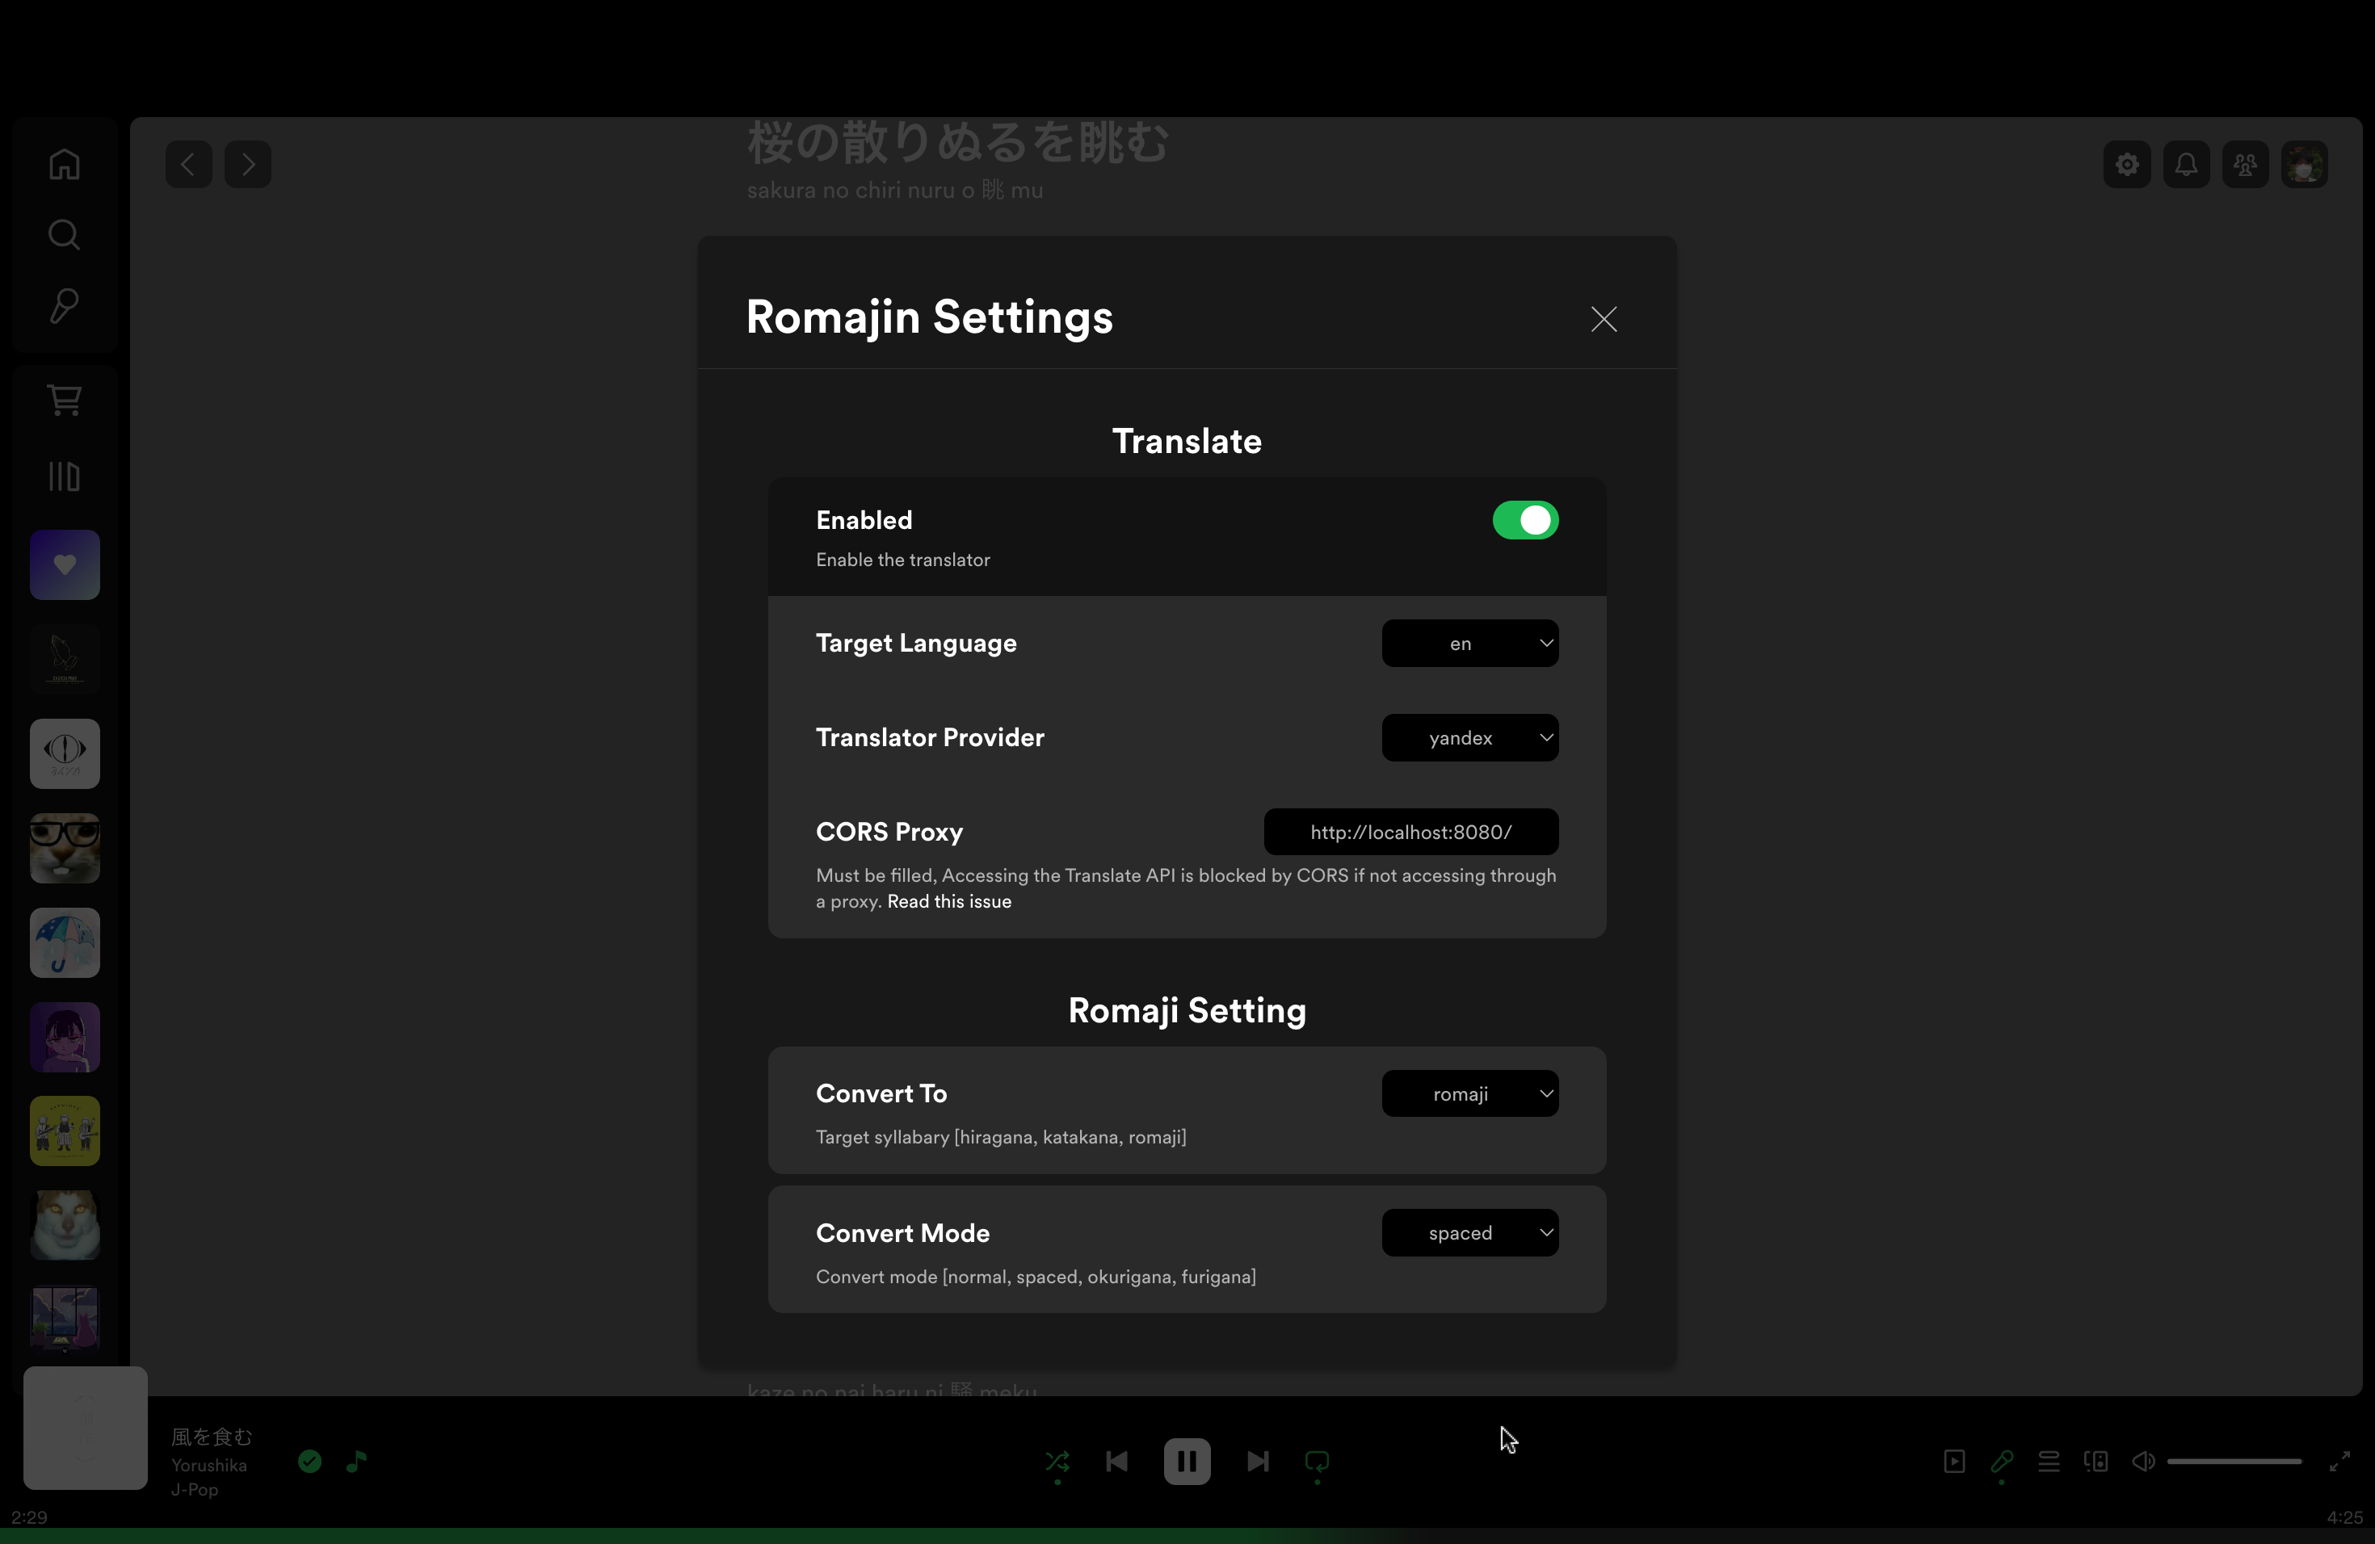Go to Home in left sidebar
The image size is (2375, 1544).
(65, 164)
